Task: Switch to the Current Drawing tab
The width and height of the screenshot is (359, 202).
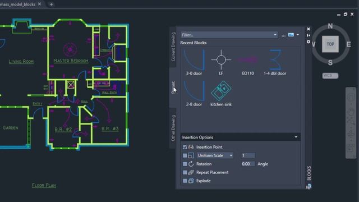Action: pos(173,47)
